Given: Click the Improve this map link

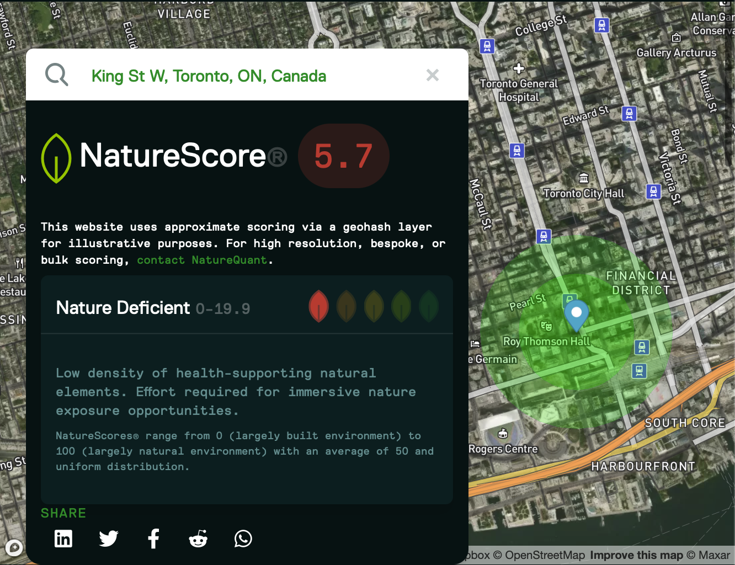Looking at the screenshot, I should [x=636, y=555].
